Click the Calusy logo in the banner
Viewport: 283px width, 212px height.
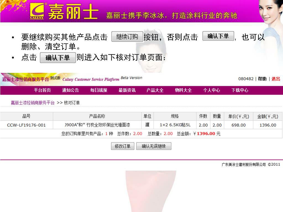37,11
